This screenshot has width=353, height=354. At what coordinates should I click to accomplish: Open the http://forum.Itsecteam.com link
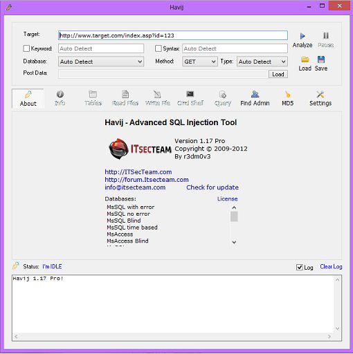coord(147,180)
